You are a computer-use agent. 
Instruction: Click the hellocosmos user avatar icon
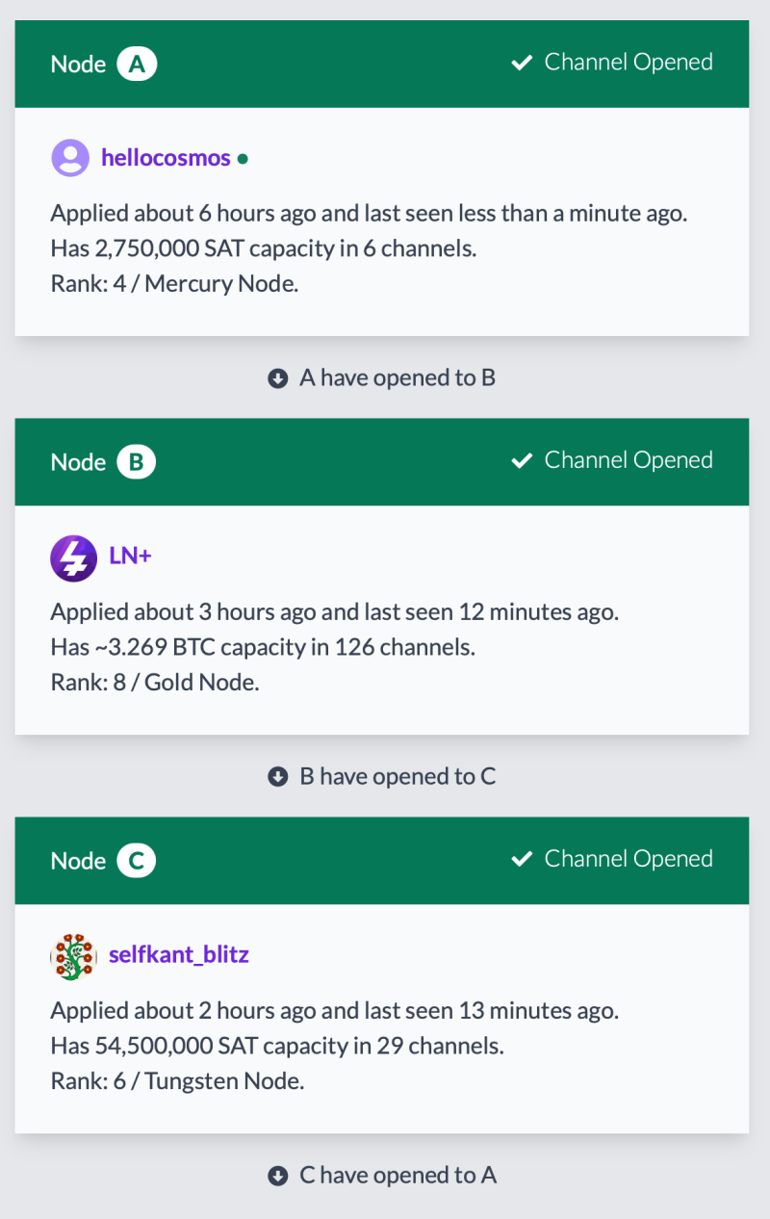click(x=70, y=158)
